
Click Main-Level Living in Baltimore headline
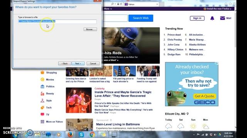(118, 124)
